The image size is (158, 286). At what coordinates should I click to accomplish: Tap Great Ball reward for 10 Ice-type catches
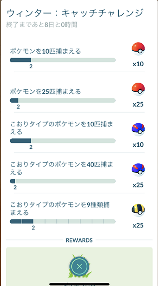tap(138, 129)
